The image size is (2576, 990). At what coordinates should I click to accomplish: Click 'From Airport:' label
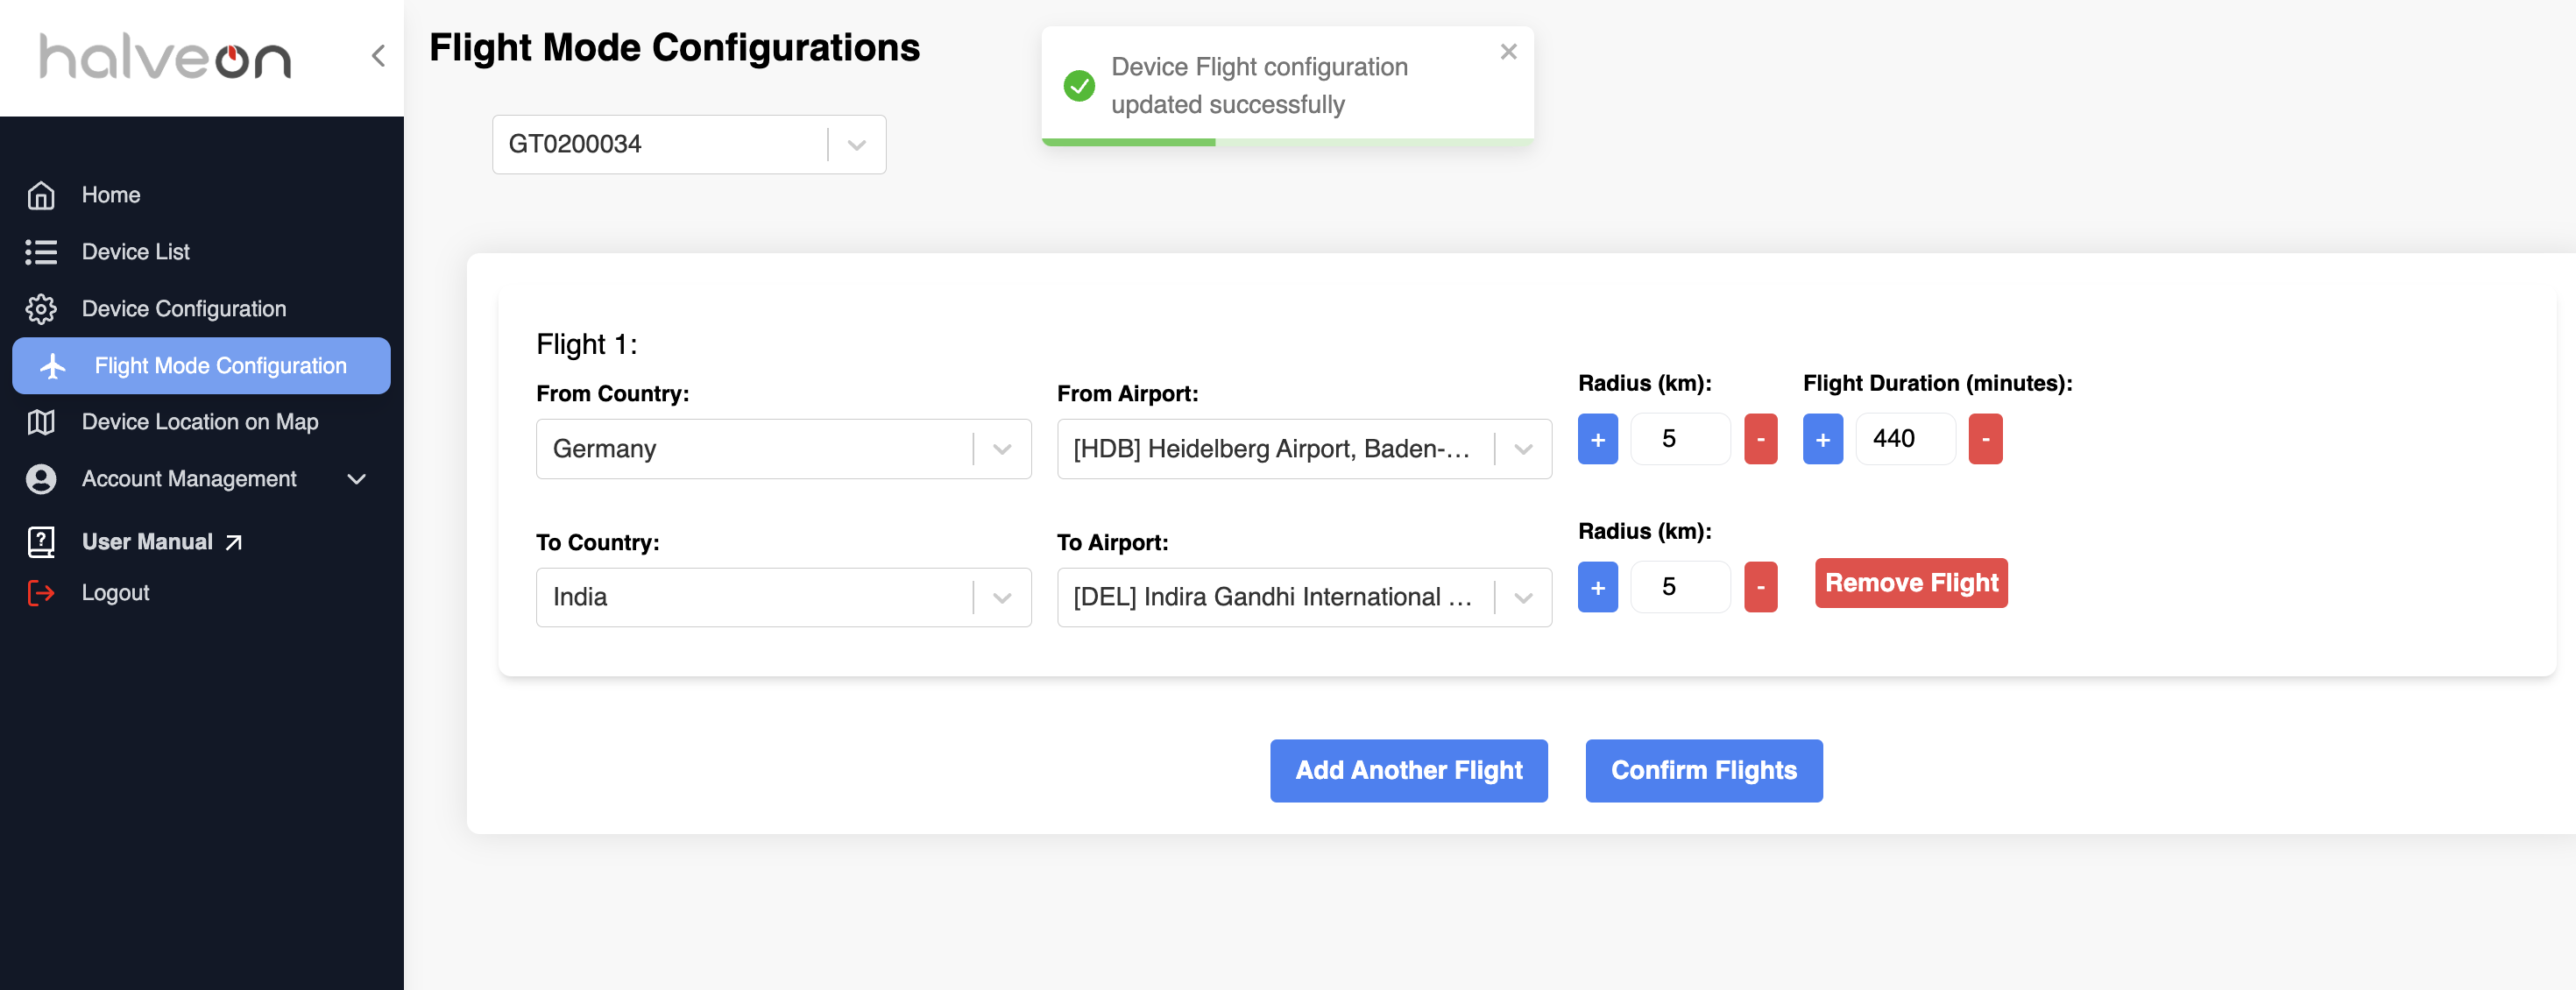tap(1127, 394)
